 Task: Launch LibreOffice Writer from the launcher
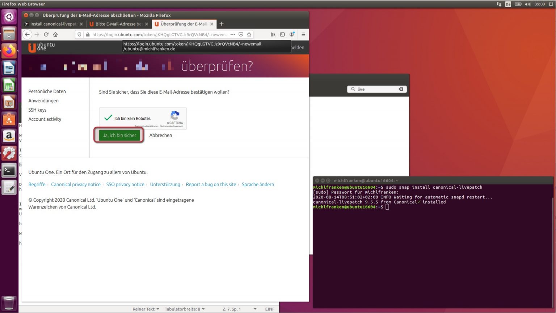point(9,68)
